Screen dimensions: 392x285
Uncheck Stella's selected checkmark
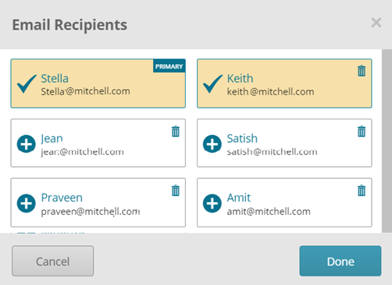27,84
